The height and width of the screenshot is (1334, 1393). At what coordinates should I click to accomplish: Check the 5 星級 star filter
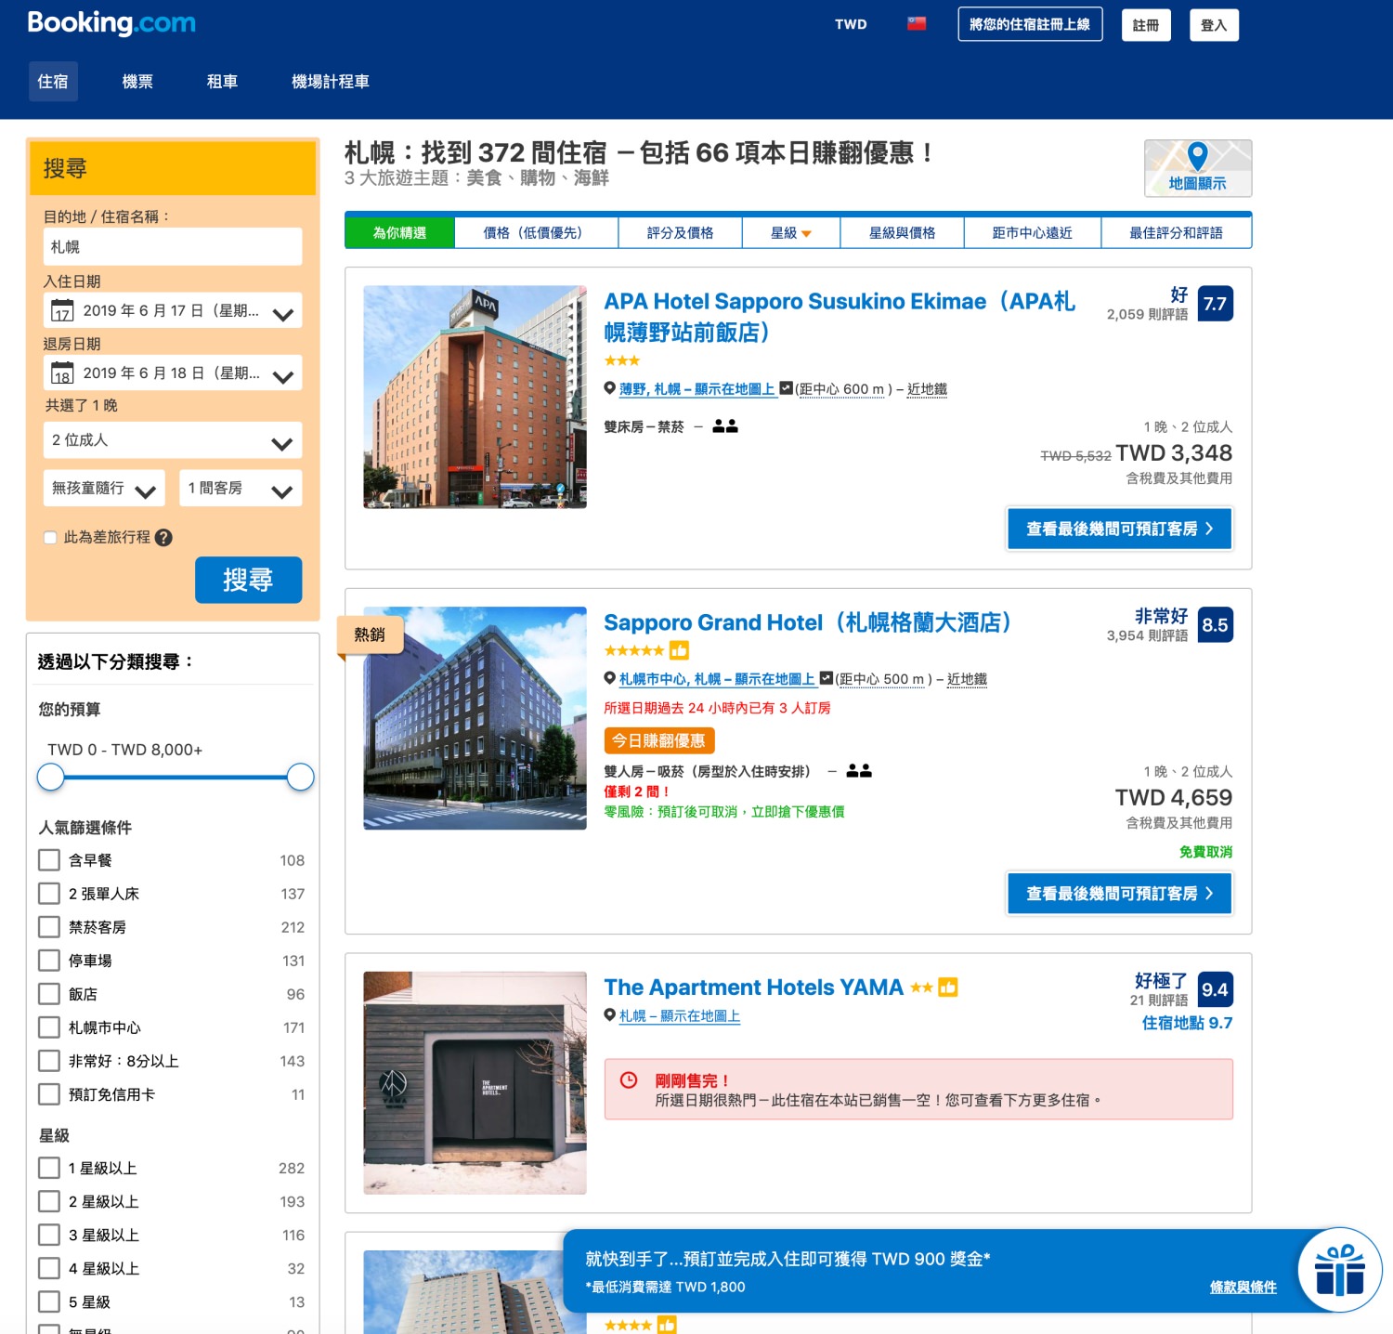49,1301
